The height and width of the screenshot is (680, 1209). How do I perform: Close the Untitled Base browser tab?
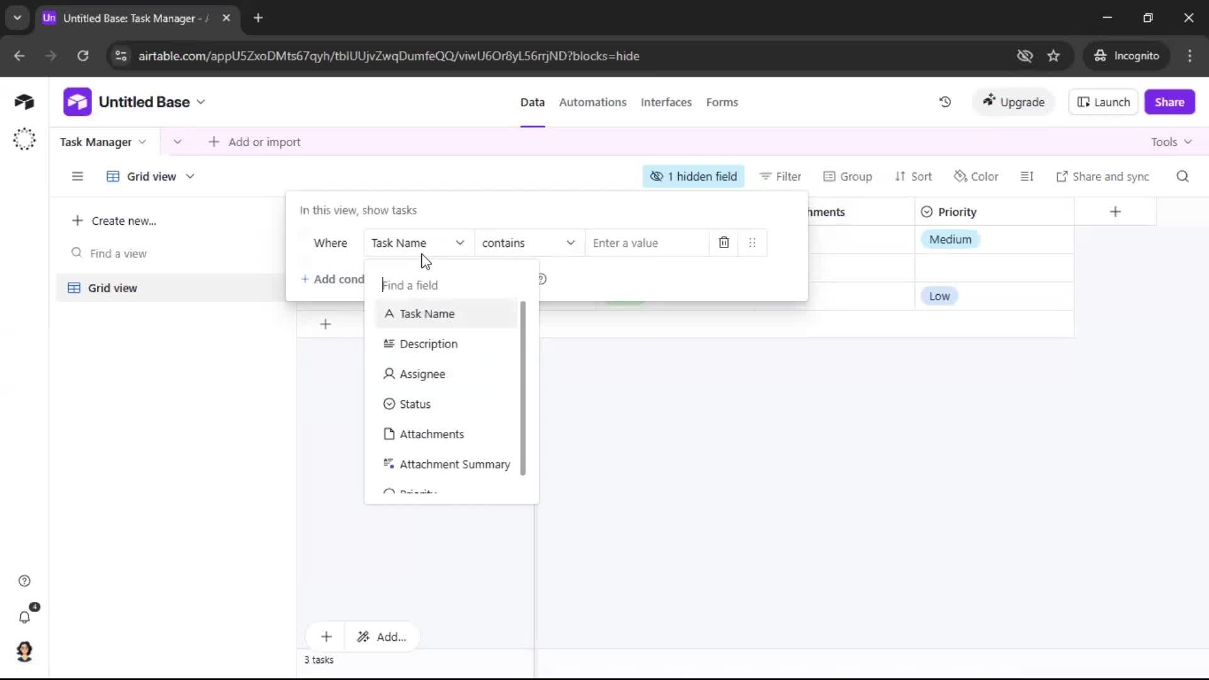[x=227, y=18]
